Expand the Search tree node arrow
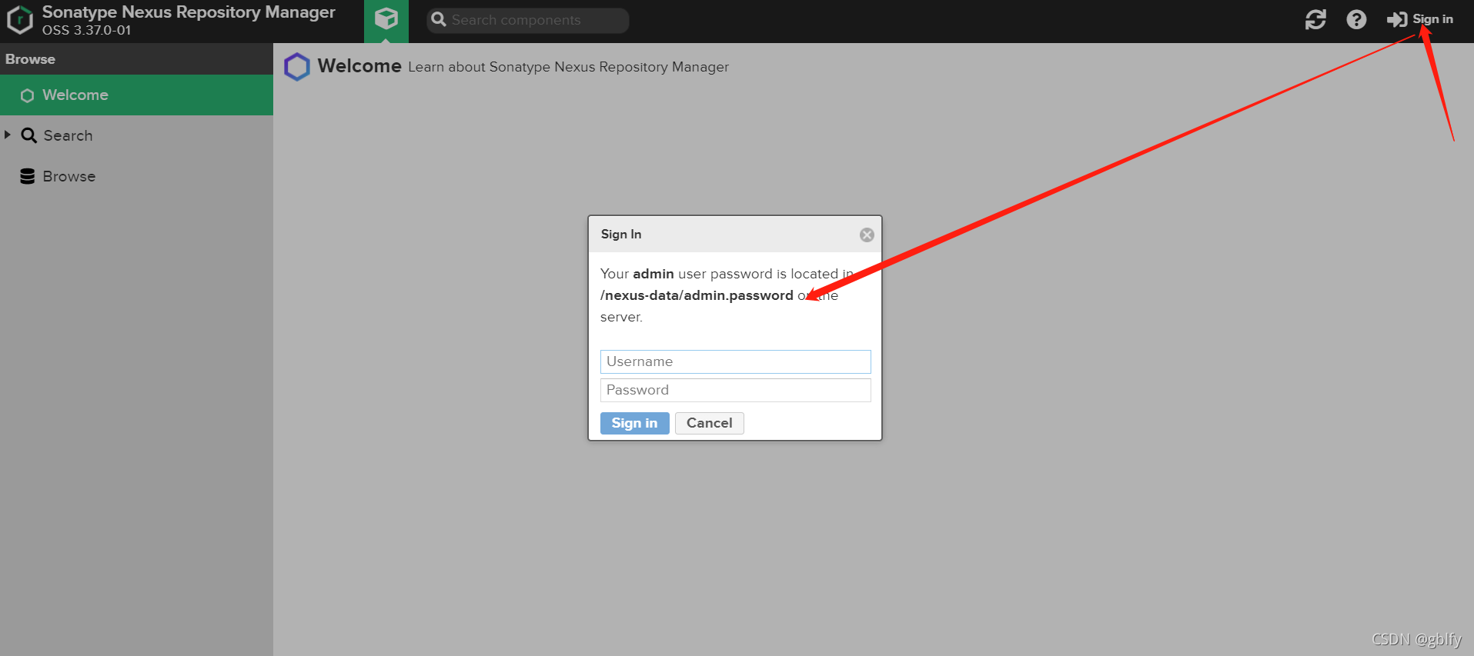The width and height of the screenshot is (1474, 656). (8, 135)
